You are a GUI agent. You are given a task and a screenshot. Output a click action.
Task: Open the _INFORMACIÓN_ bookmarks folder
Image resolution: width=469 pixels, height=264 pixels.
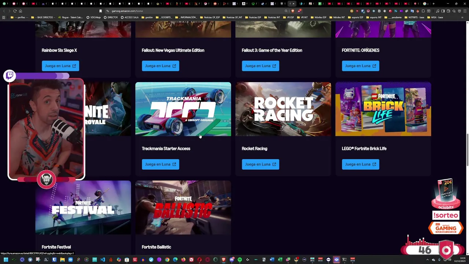[x=186, y=17]
